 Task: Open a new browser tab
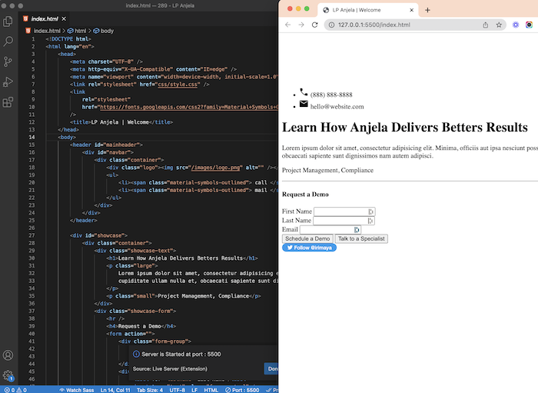coord(427,10)
